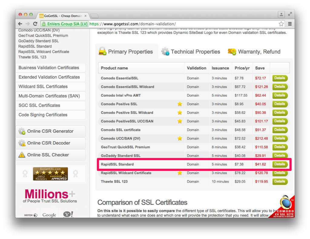Click Details for Comodo Intel vPro AMT
This screenshot has height=239, width=310.
[280, 95]
